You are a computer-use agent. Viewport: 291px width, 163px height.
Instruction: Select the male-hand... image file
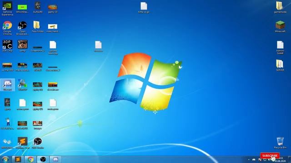coord(53,28)
